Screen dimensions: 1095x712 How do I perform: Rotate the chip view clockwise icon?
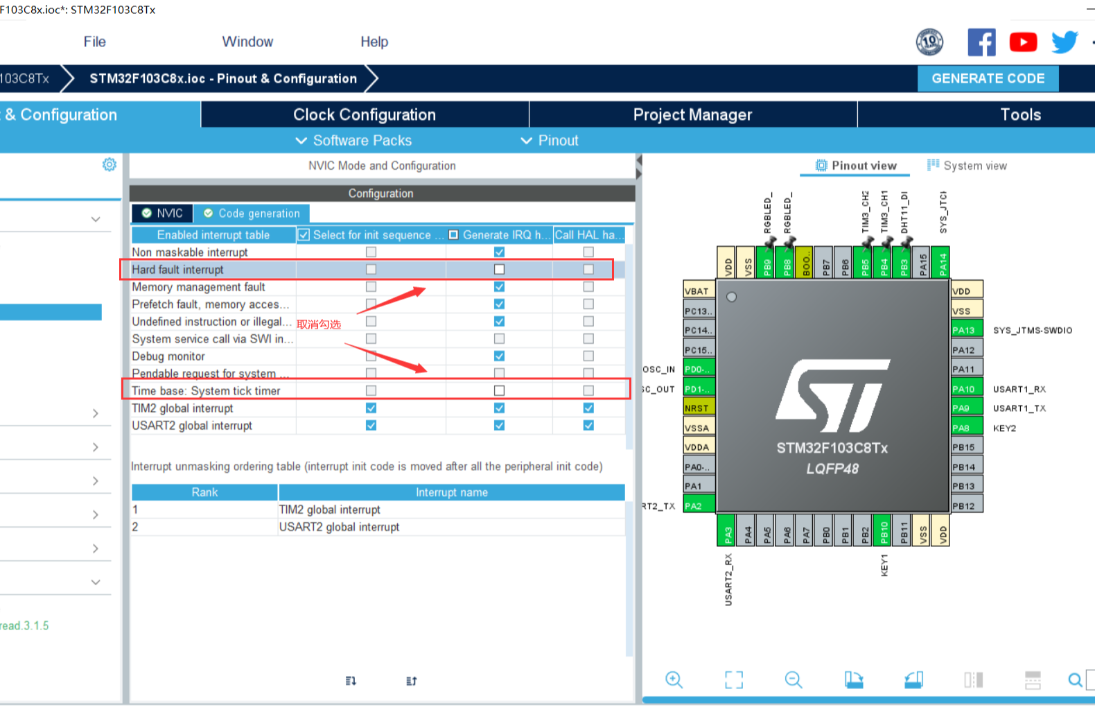pyautogui.click(x=854, y=679)
